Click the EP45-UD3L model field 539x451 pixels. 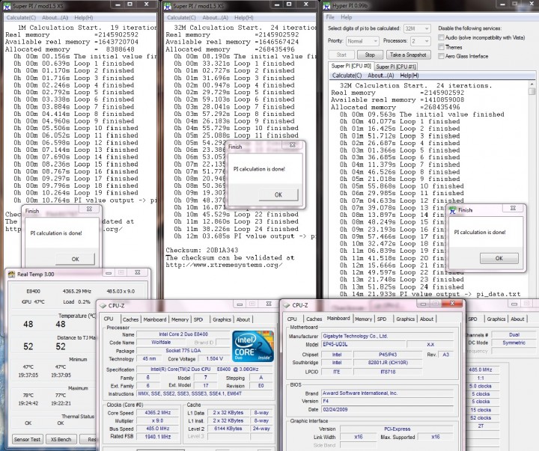tap(363, 344)
